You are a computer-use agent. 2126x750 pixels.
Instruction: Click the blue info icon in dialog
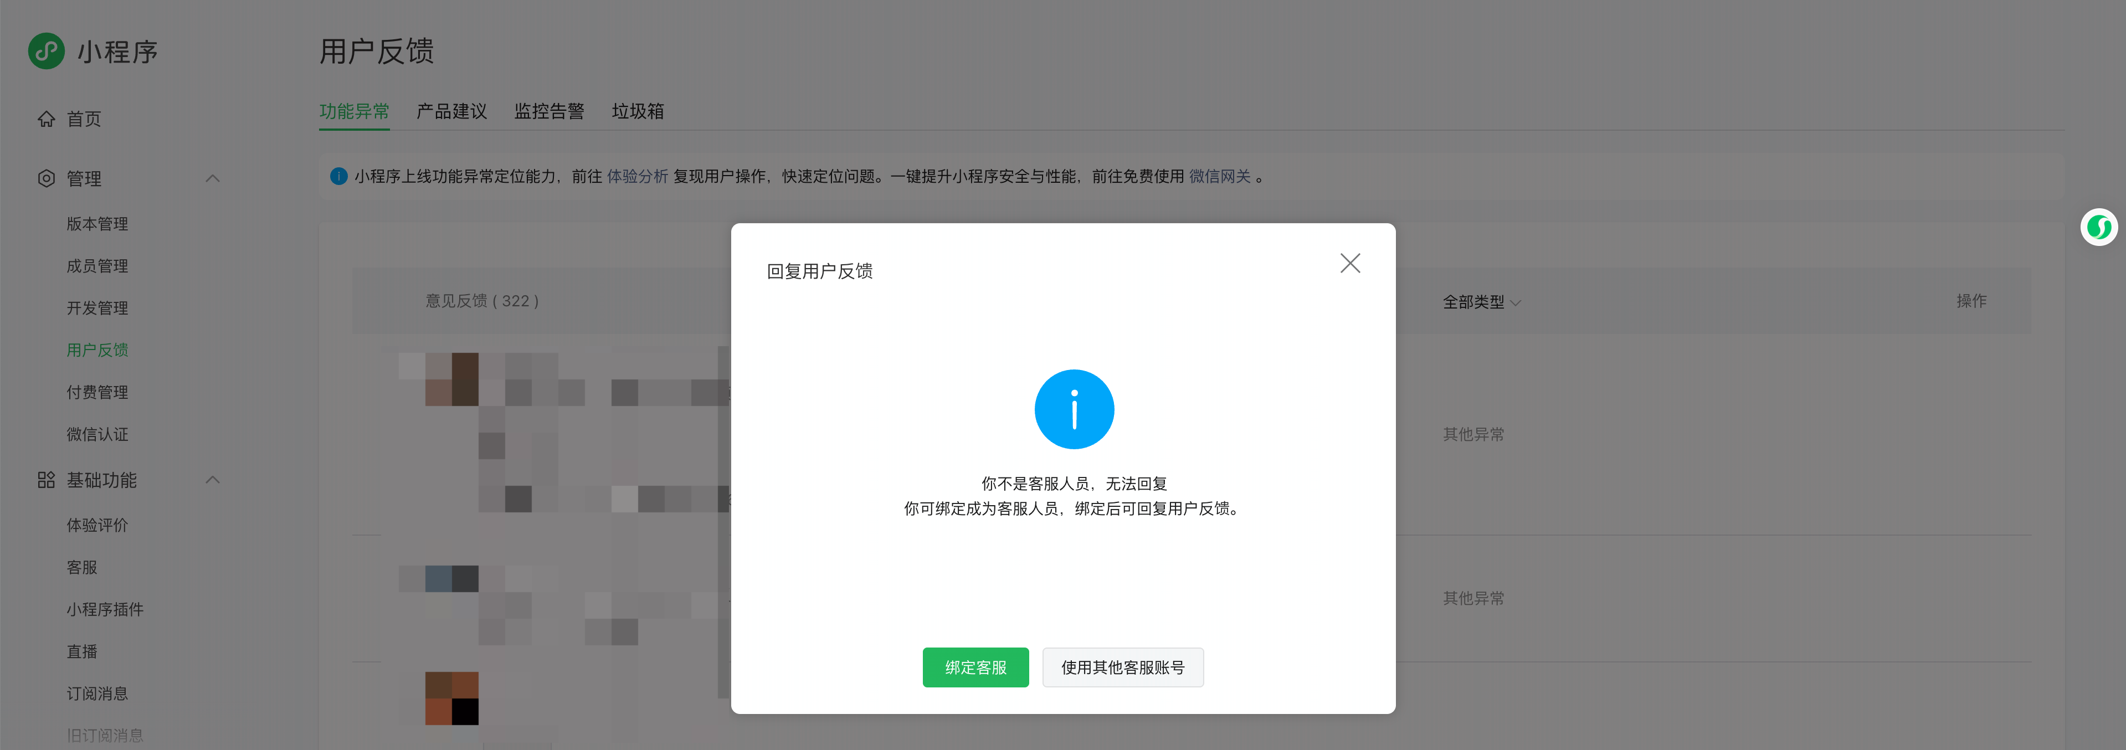1074,409
